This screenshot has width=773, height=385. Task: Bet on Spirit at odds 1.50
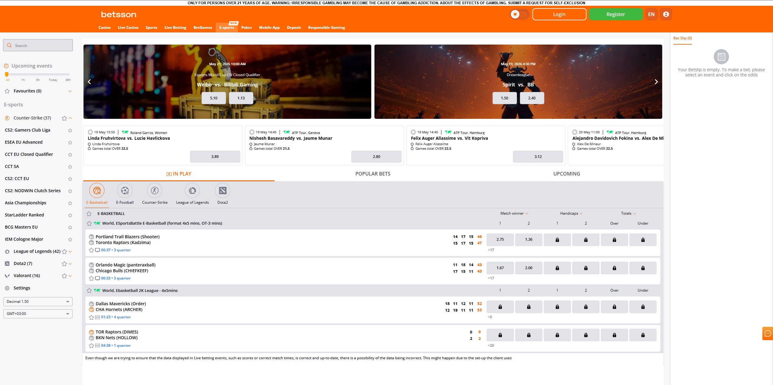(505, 98)
